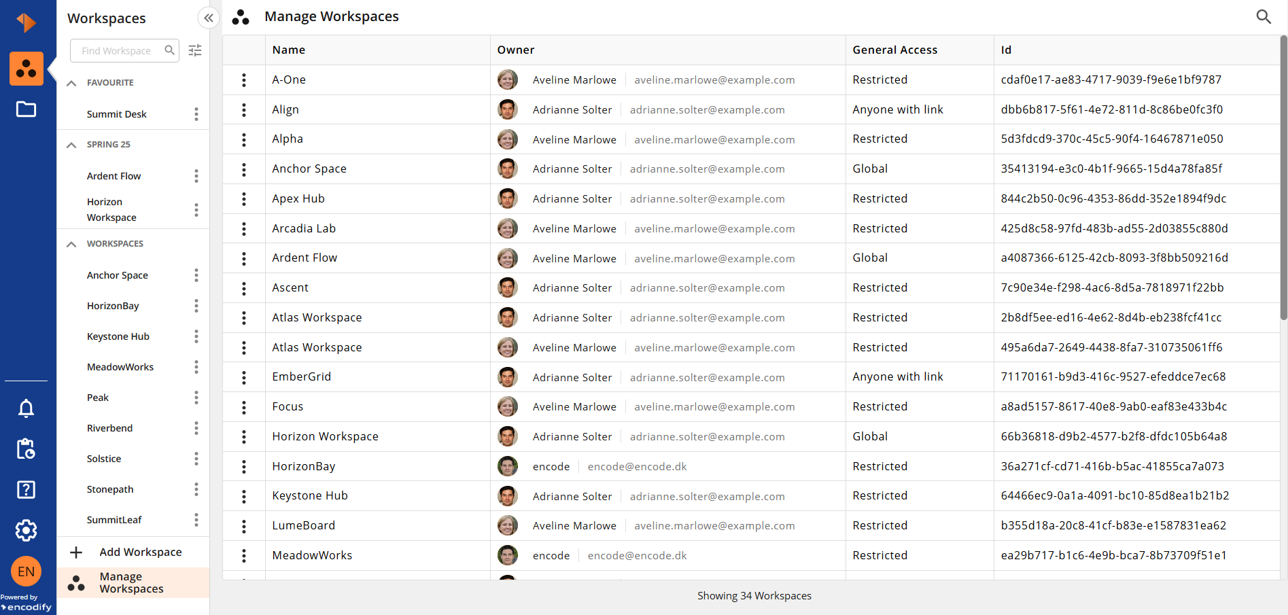Viewport: 1288px width, 615px height.
Task: Click the Add Workspace button
Action: tap(133, 552)
